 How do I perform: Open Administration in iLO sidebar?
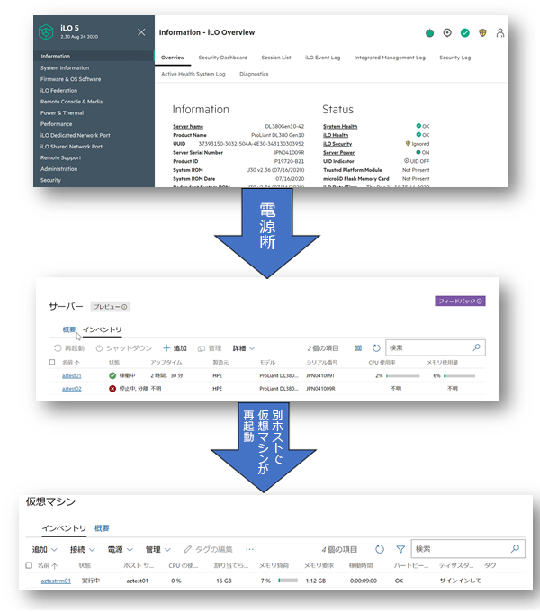(58, 169)
